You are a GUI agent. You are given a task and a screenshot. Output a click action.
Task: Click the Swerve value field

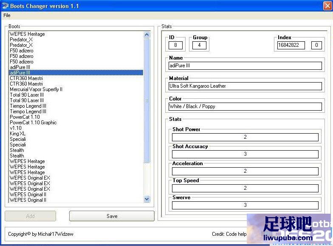245,205
